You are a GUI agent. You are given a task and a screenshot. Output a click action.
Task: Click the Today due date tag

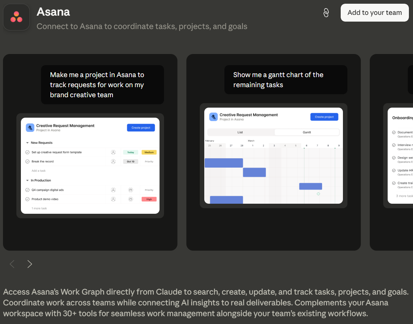pos(130,152)
